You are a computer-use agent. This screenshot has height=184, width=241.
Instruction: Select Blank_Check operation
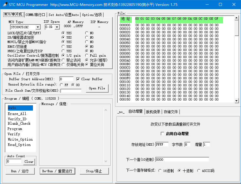[x=19, y=124]
